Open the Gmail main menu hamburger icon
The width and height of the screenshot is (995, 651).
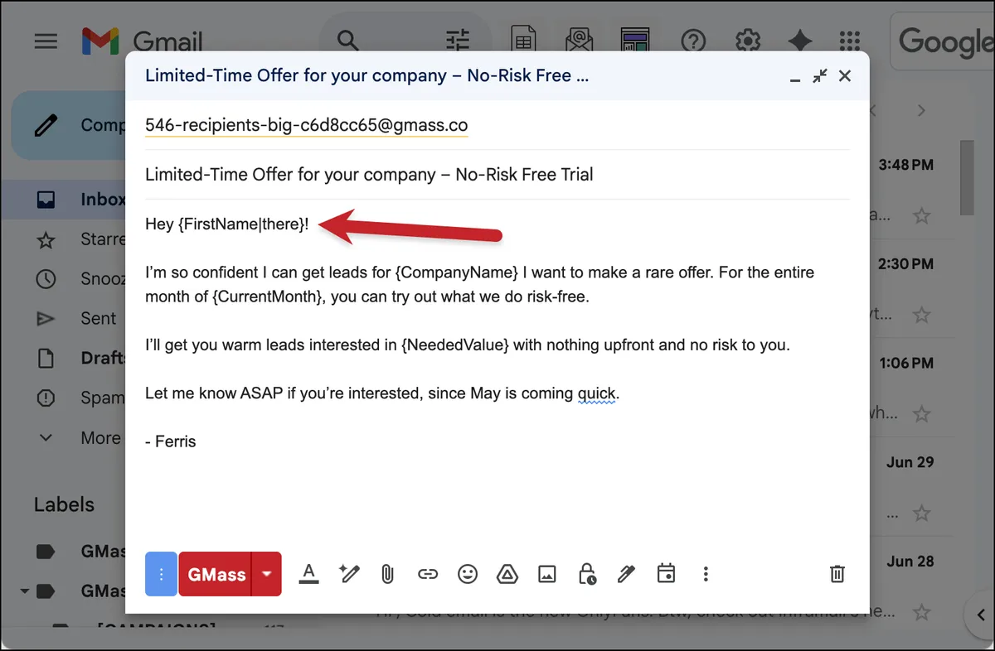tap(46, 41)
